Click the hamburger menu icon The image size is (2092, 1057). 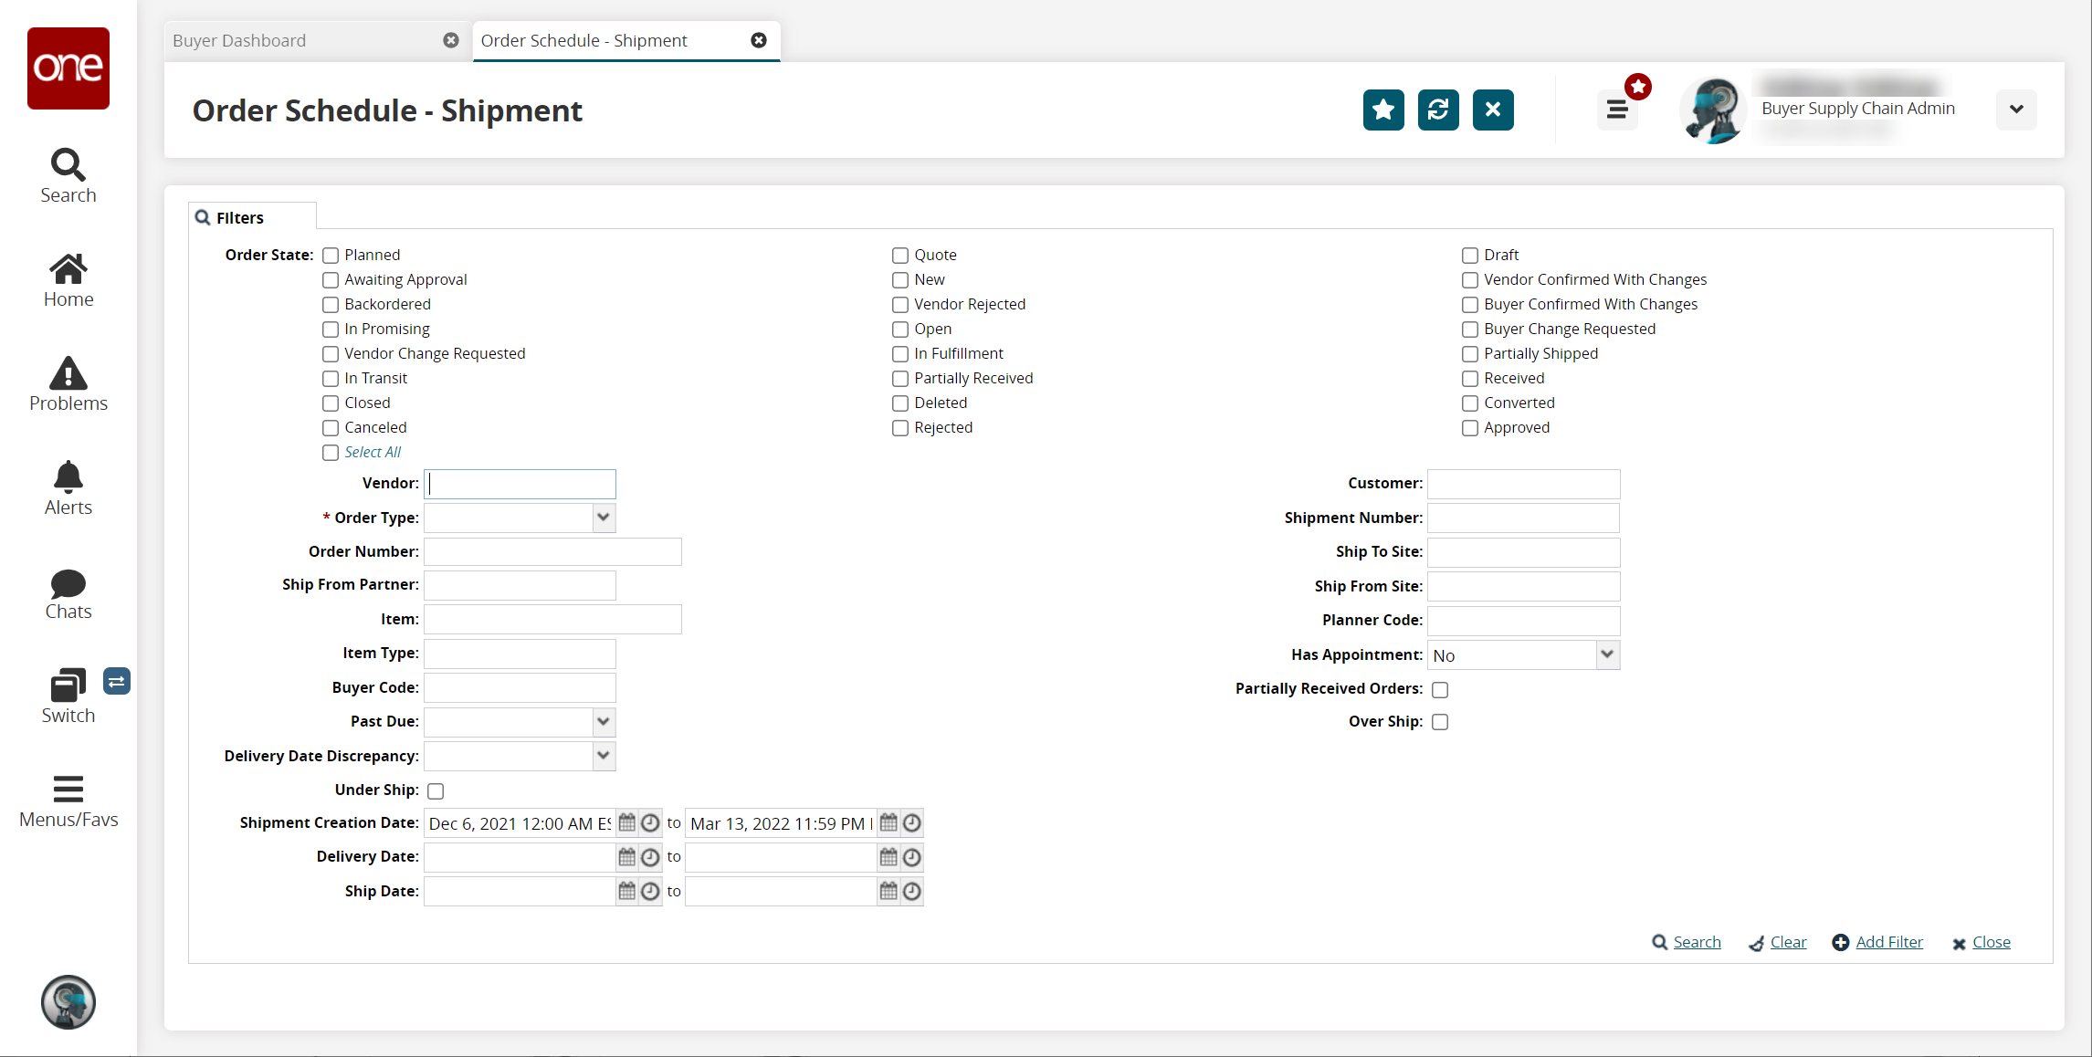[x=1617, y=110]
